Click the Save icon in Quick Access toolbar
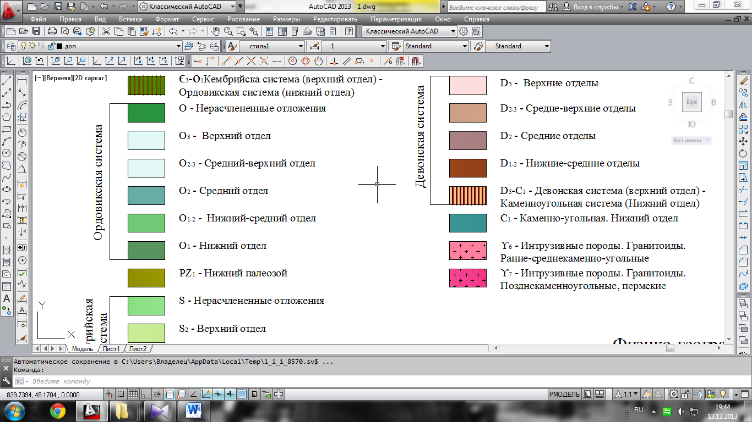Screen dimensions: 752x422 [x=57, y=7]
